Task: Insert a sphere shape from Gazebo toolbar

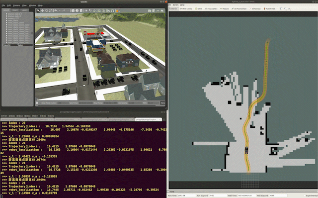Action: (77, 10)
